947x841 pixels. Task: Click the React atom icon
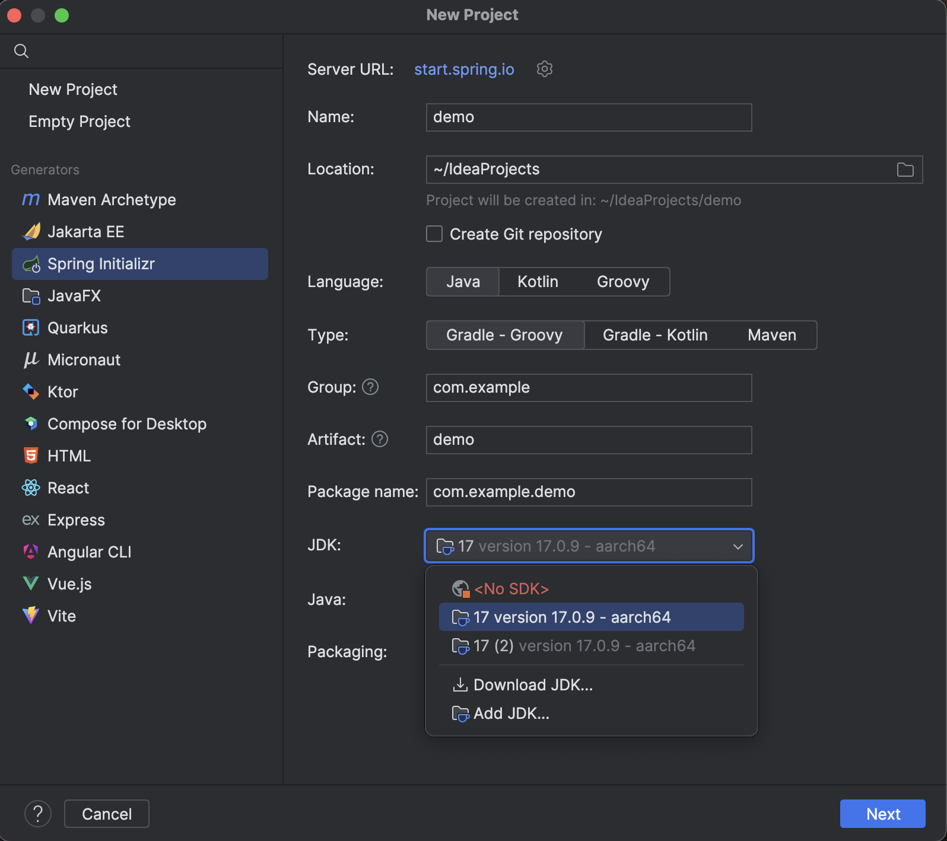click(31, 488)
